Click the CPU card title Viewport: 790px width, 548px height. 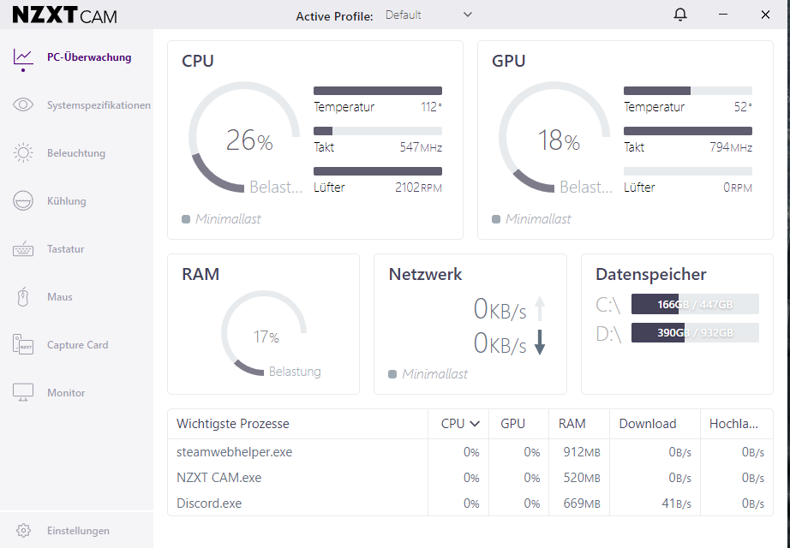pos(197,61)
